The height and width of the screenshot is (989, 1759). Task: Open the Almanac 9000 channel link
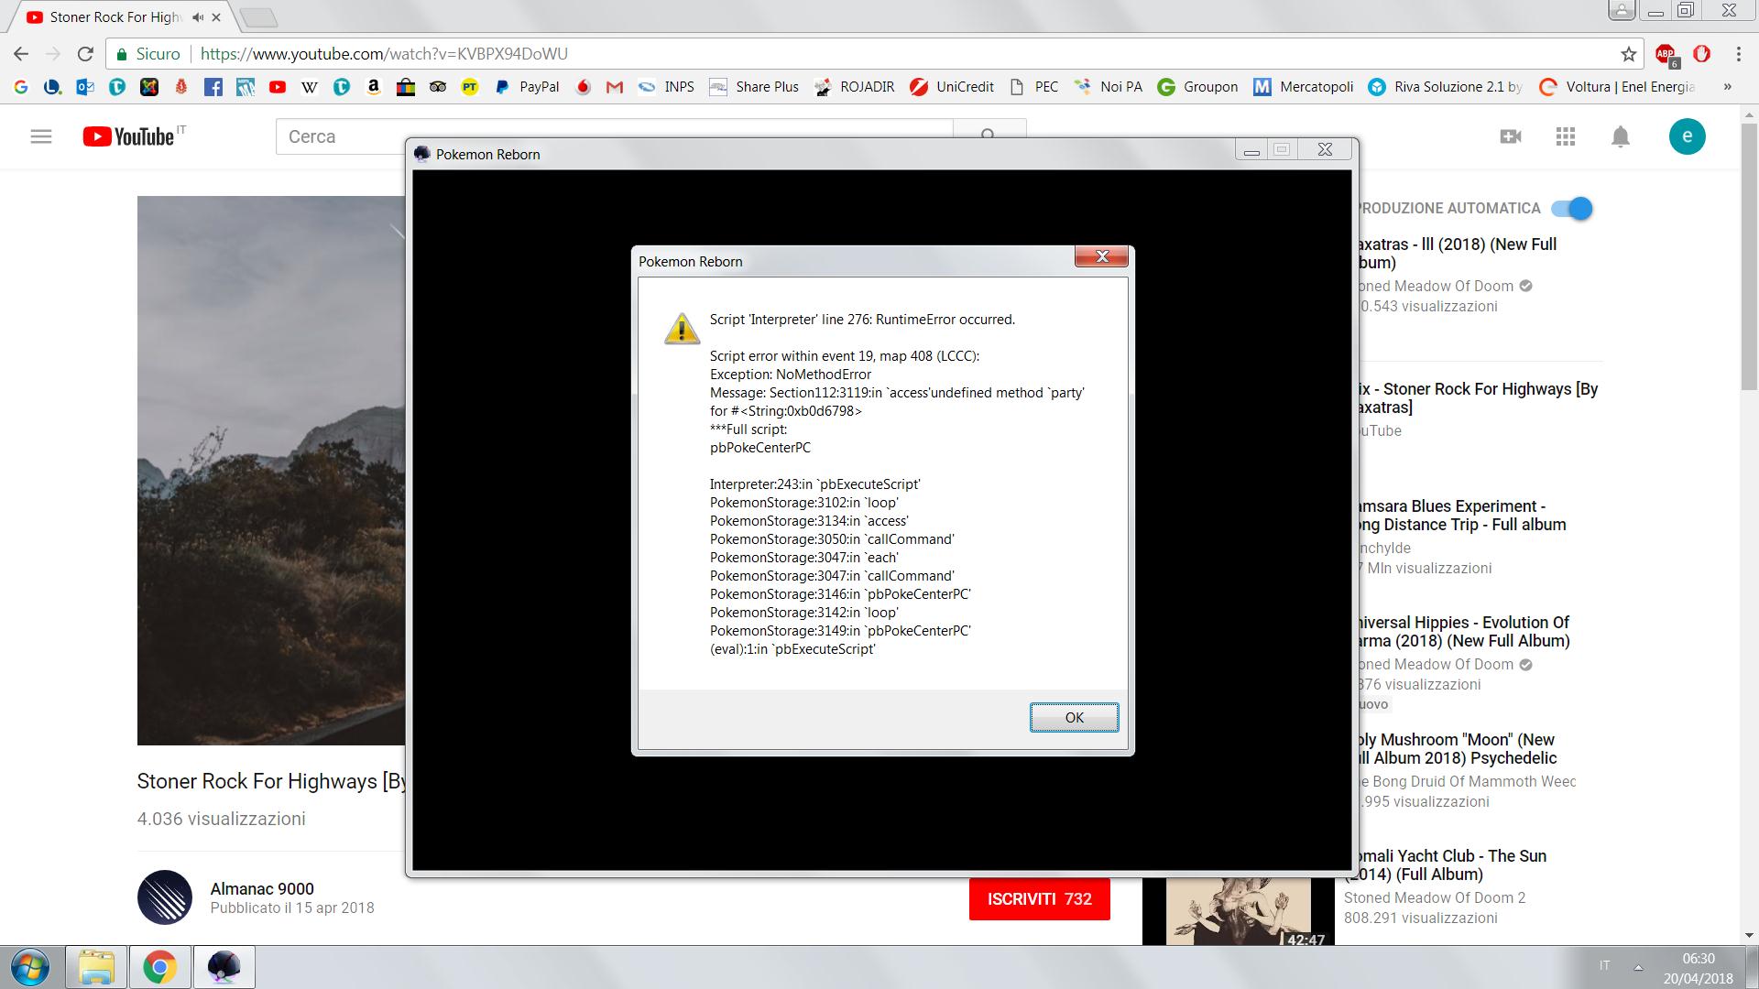click(262, 888)
